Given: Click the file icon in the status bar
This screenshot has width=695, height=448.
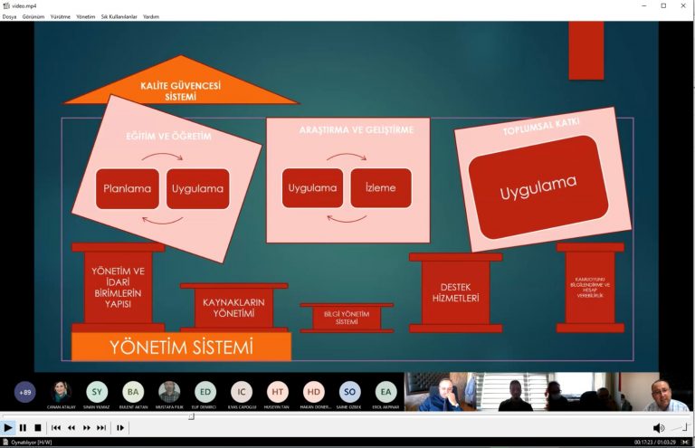Looking at the screenshot, I should pos(5,443).
